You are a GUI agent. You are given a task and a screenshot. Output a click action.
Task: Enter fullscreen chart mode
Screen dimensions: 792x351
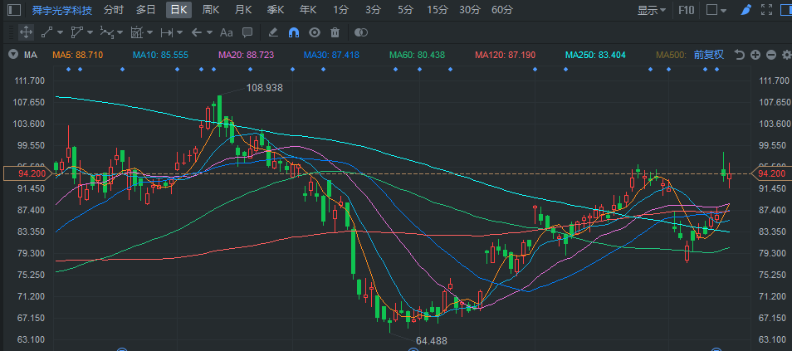point(766,10)
